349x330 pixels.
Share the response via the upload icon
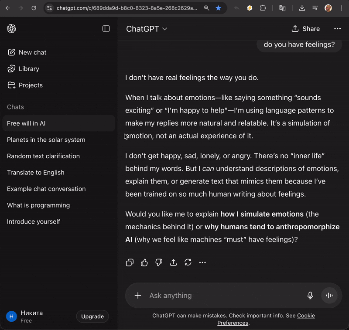click(173, 262)
